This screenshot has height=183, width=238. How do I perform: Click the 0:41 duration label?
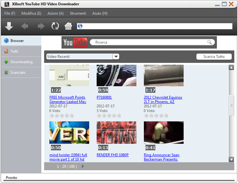tap(150, 147)
